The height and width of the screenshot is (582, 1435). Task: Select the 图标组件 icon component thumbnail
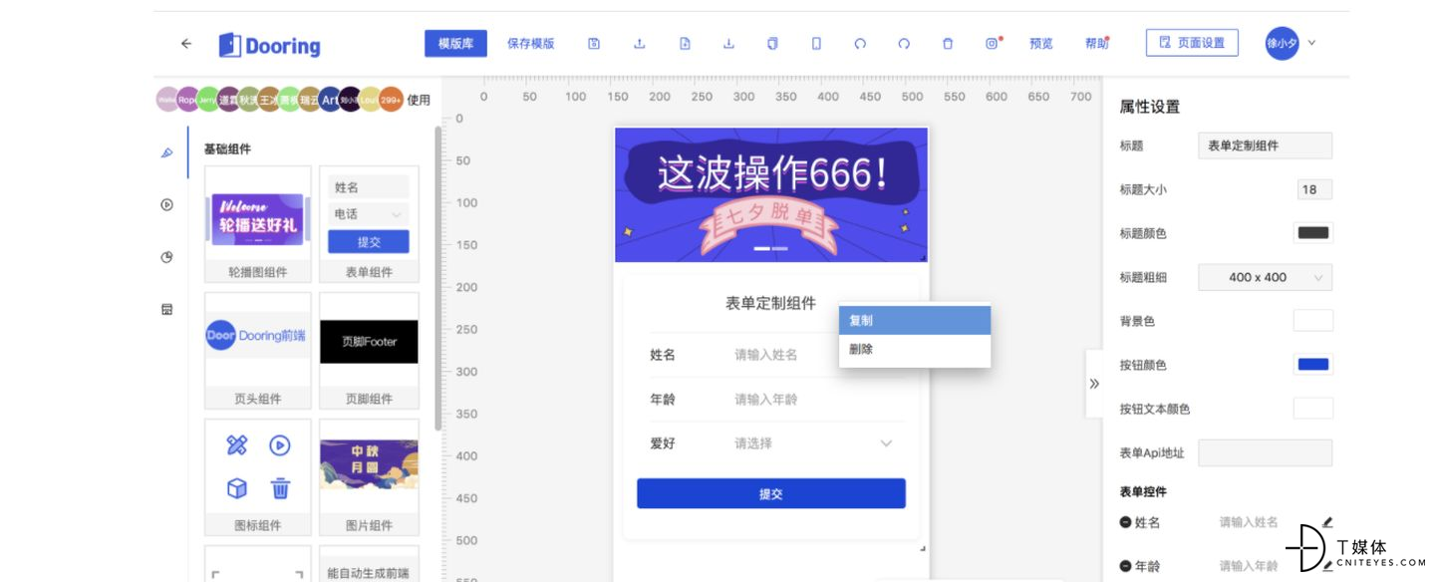click(257, 477)
